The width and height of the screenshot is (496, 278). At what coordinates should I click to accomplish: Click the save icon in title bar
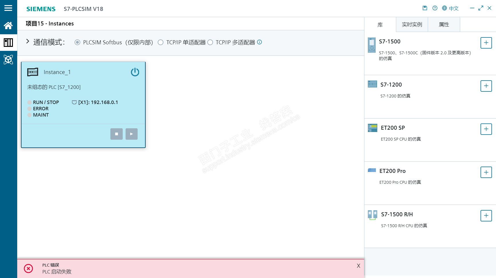coord(425,8)
